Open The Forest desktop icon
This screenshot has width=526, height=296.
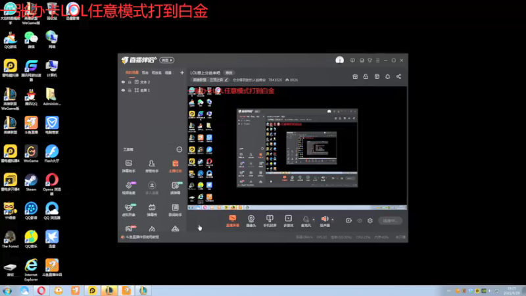[10, 239]
